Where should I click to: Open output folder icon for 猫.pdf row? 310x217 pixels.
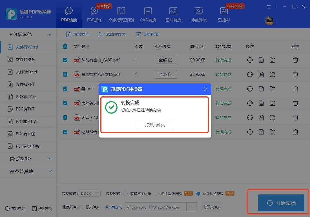[273, 89]
